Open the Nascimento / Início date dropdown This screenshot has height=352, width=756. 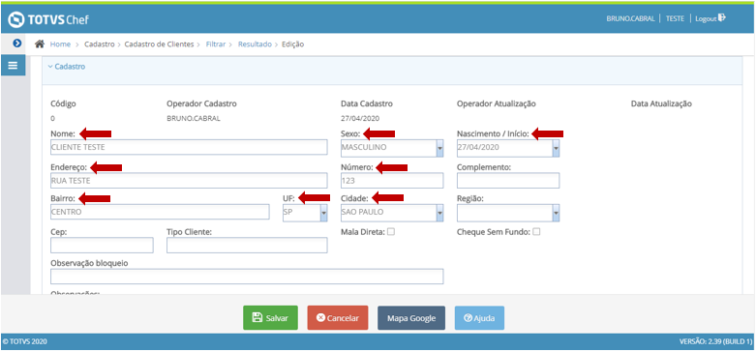556,148
